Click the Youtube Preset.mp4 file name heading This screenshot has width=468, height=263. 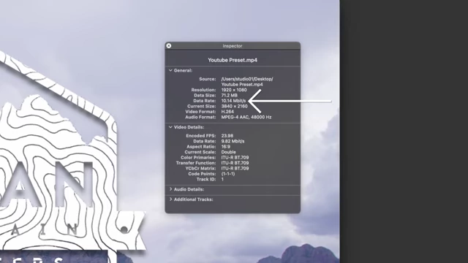[x=233, y=60]
